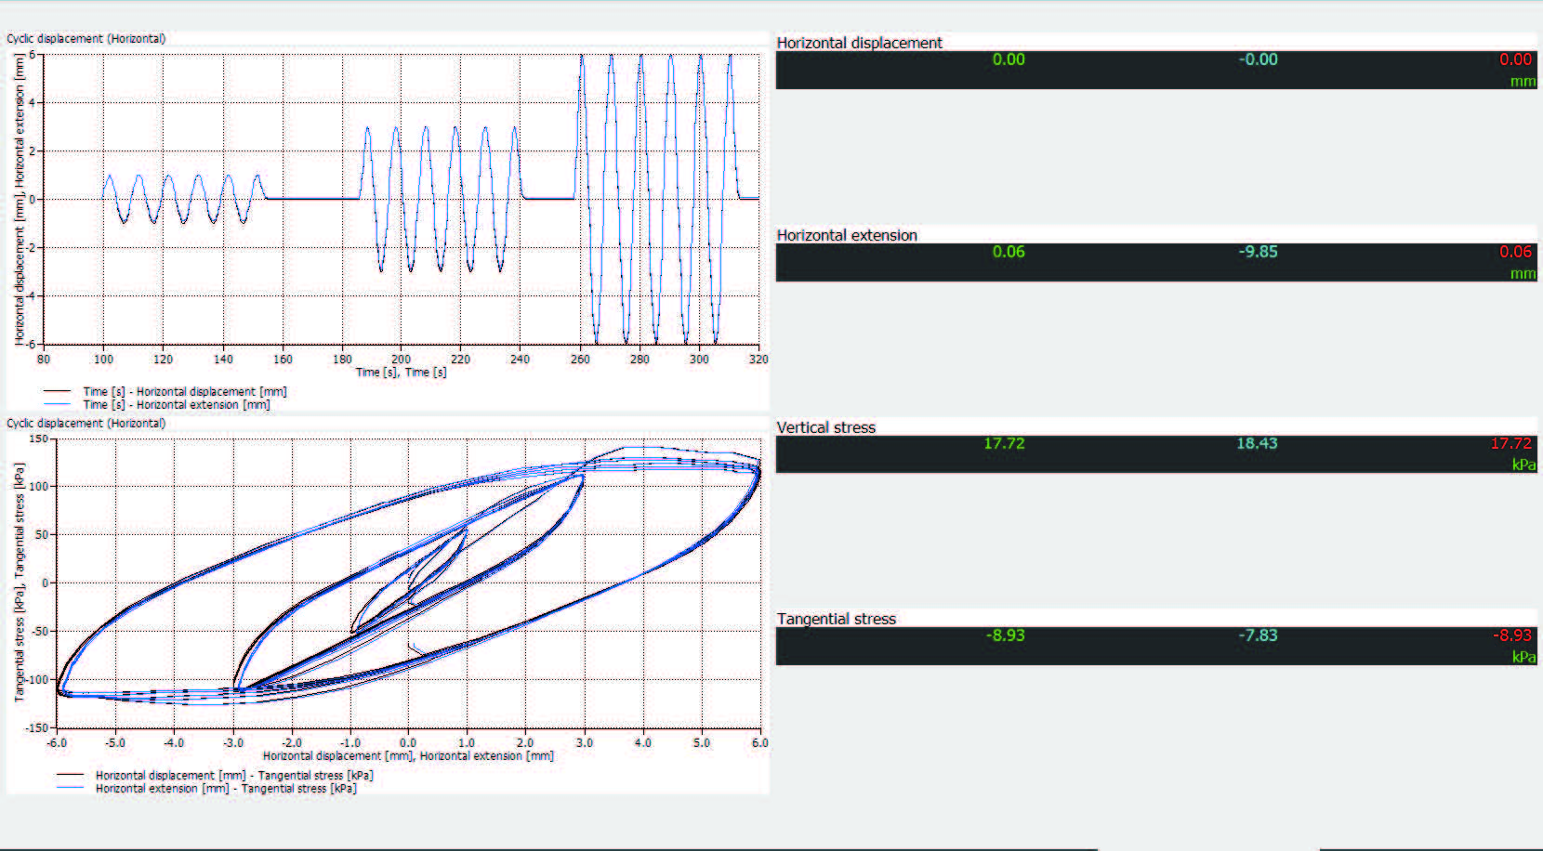Viewport: 1543px width, 851px height.
Task: Click red -8.93 value in Tangential stress row
Action: click(1512, 635)
